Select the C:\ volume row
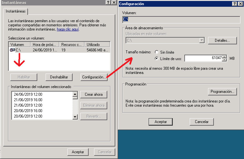244x159 pixels. [59, 50]
